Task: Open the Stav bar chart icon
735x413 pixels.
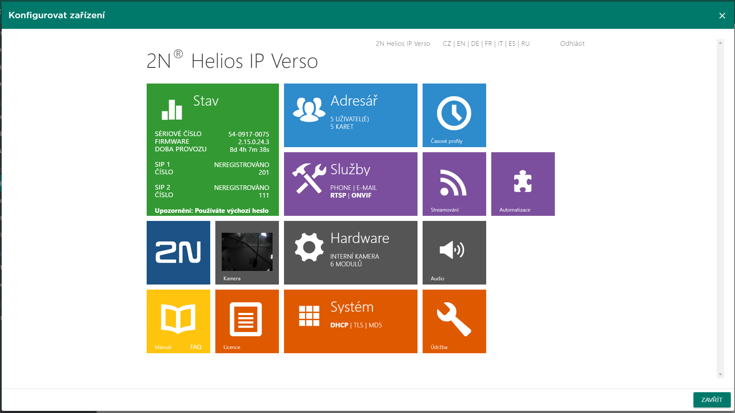Action: coord(172,110)
